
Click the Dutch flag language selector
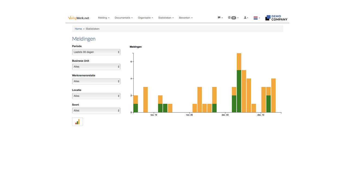pyautogui.click(x=256, y=18)
